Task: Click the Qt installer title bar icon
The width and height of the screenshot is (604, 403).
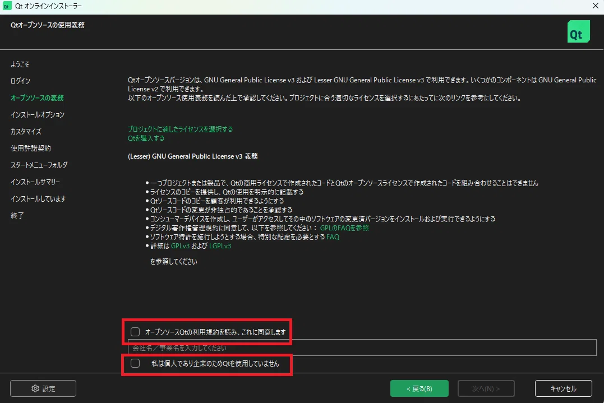Action: [7, 6]
